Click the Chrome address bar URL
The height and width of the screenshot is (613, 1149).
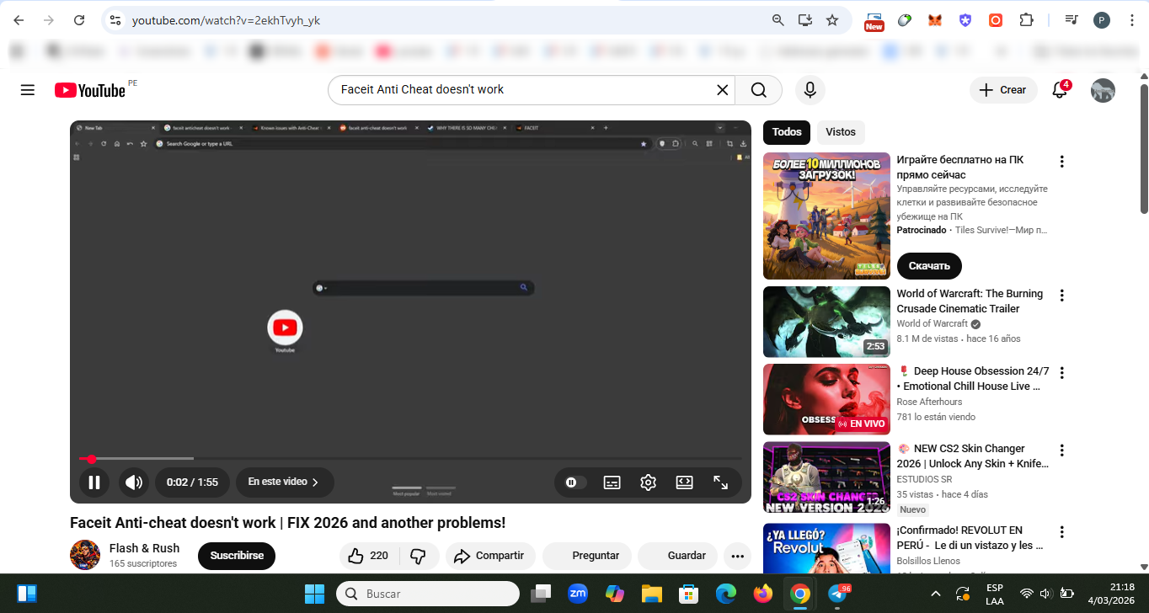click(x=226, y=20)
